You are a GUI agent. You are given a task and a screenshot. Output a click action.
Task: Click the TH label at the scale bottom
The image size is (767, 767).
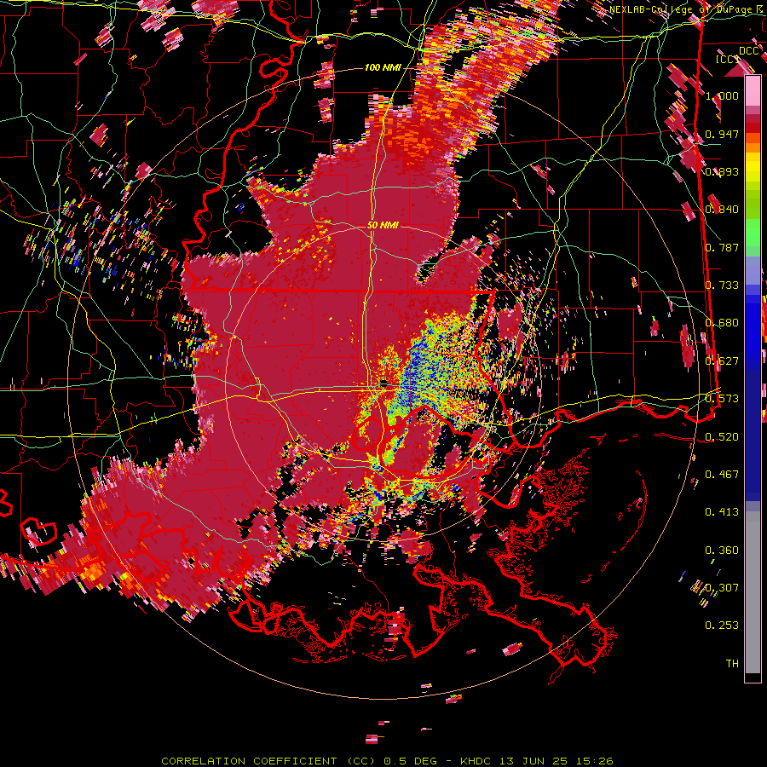pyautogui.click(x=732, y=664)
